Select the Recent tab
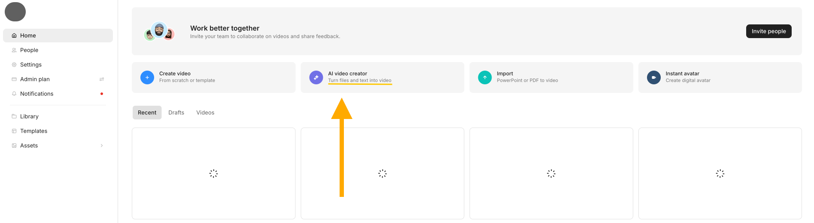This screenshot has width=814, height=223. tap(147, 113)
